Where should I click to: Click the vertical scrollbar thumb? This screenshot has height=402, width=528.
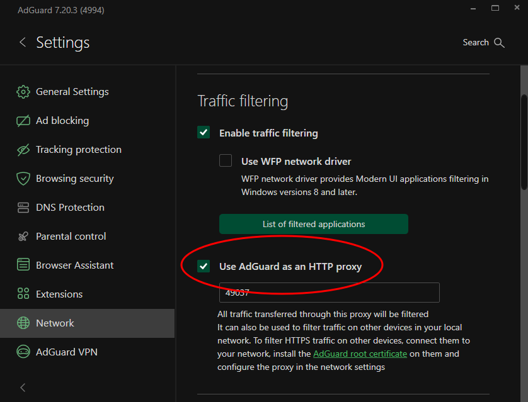point(524,143)
